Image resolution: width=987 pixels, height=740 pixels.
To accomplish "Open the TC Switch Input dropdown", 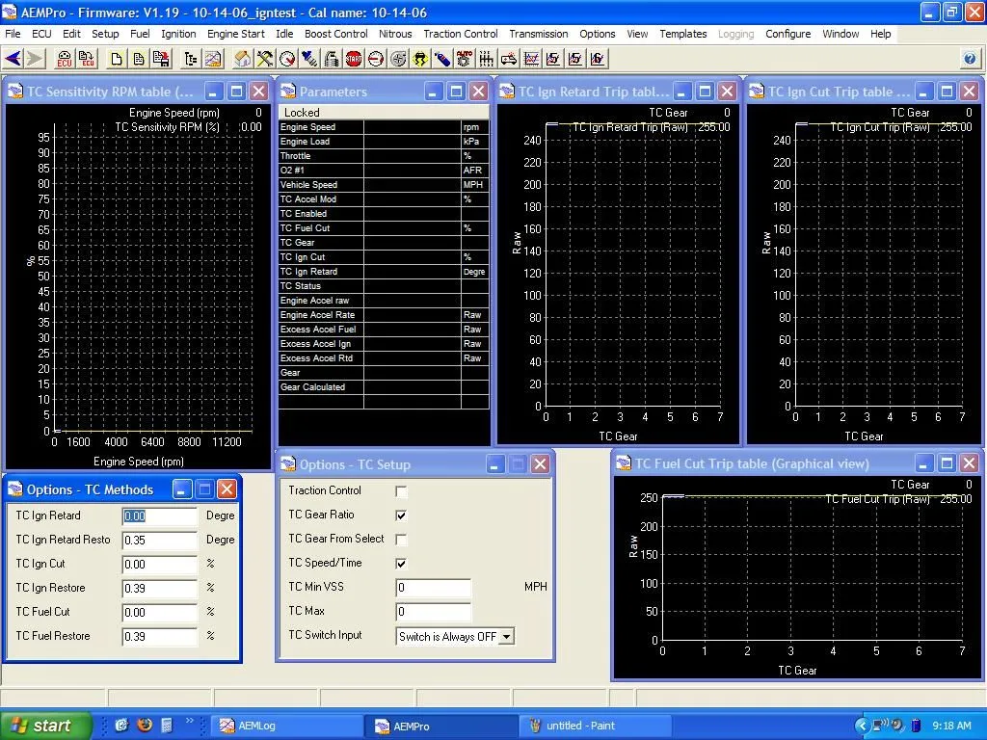I will [506, 636].
